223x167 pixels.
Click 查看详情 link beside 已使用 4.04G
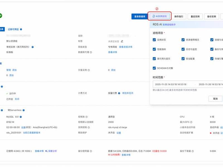[39, 151]
